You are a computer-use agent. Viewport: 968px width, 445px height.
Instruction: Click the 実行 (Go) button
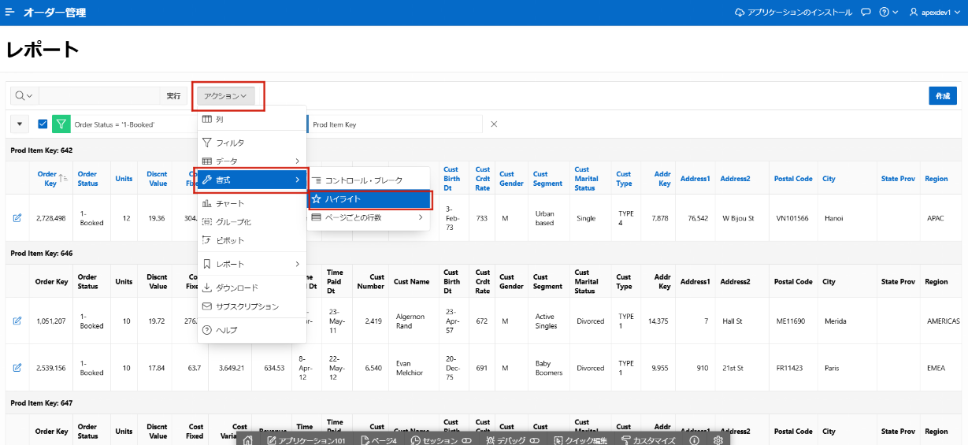coord(173,95)
